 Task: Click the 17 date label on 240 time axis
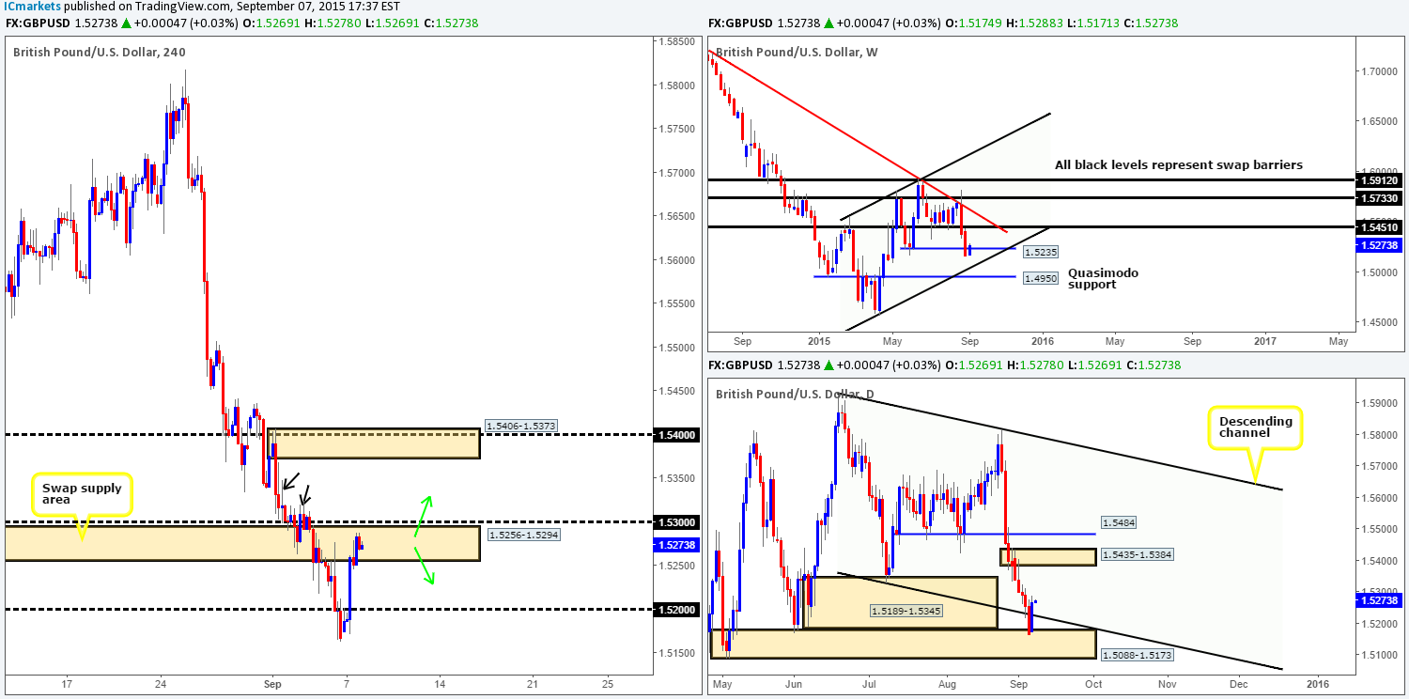tap(67, 682)
